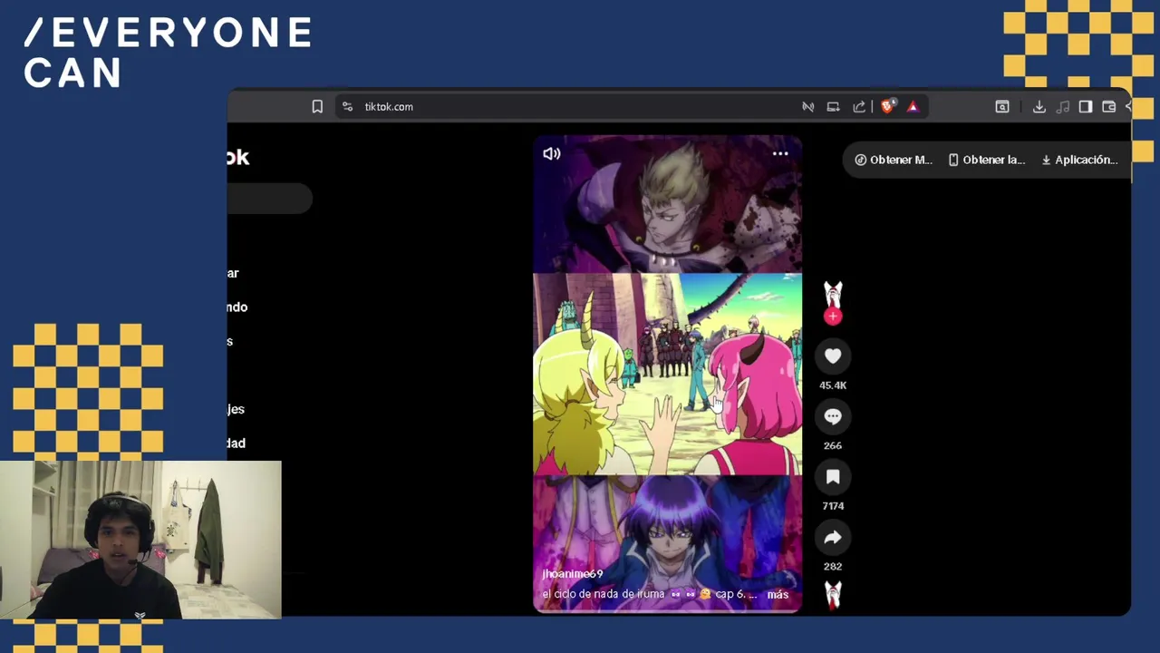Bookmark the video via the 7174 save icon

pos(833,477)
